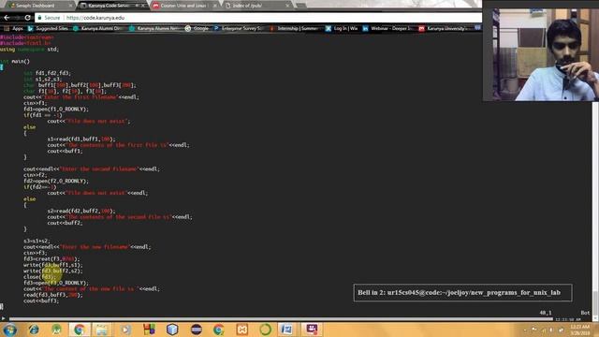Switch to the Seraph Dashboard tab
This screenshot has width=599, height=337.
coord(39,6)
